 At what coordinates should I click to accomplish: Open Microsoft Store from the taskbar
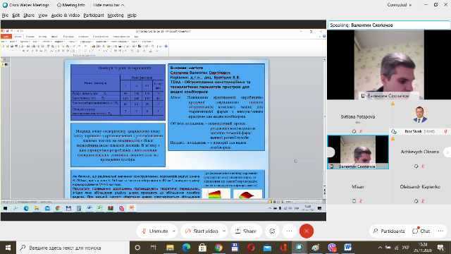pos(202,248)
